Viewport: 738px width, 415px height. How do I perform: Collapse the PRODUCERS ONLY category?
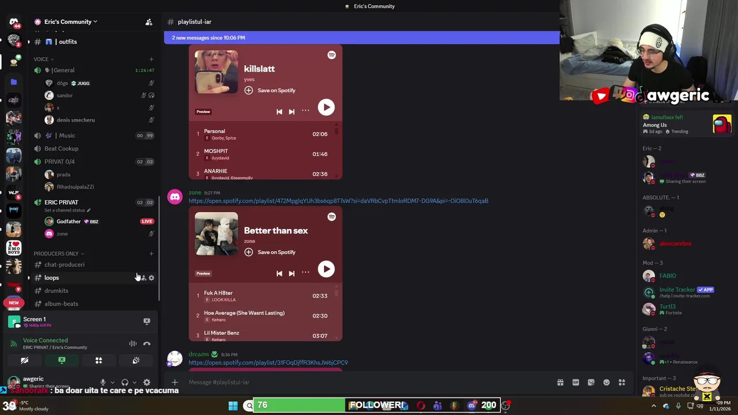coord(59,254)
